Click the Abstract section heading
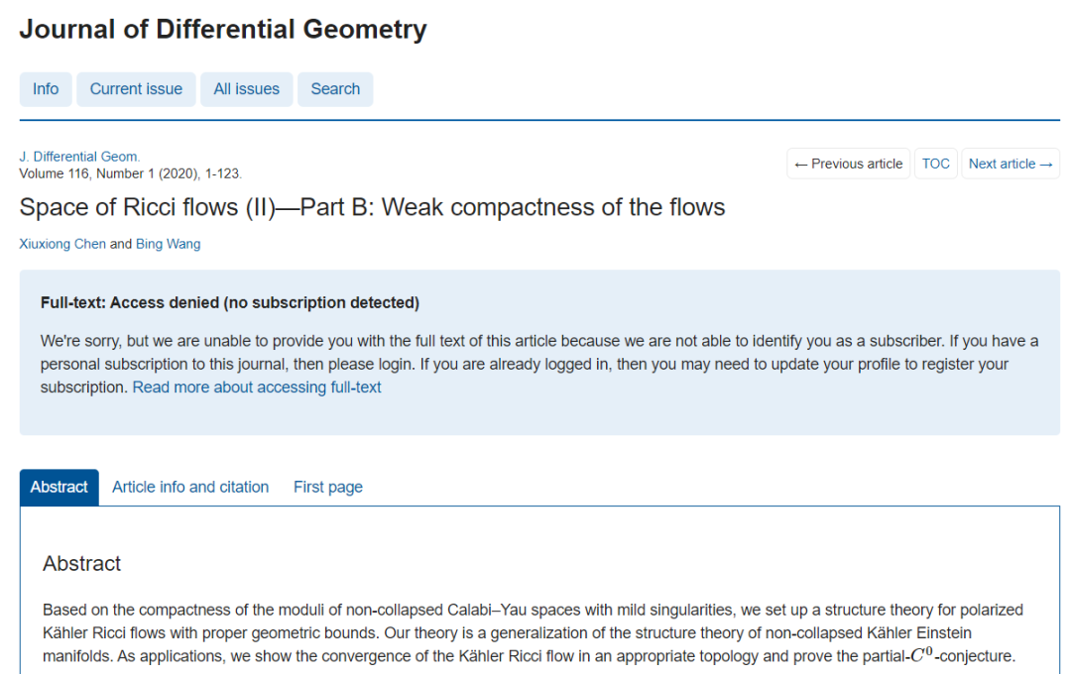This screenshot has width=1071, height=674. point(81,564)
